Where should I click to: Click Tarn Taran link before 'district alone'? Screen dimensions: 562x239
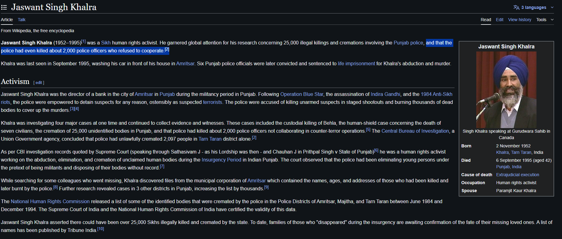210,139
